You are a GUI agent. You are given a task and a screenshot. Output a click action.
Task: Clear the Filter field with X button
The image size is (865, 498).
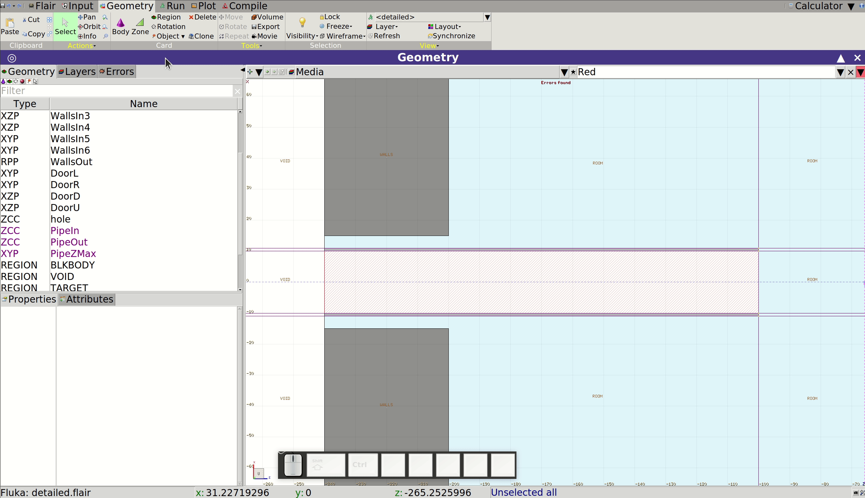coord(237,91)
